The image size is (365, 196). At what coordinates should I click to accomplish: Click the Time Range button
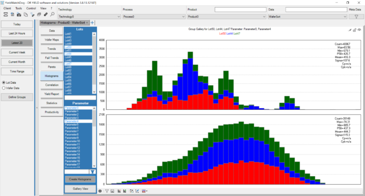[x=17, y=71]
